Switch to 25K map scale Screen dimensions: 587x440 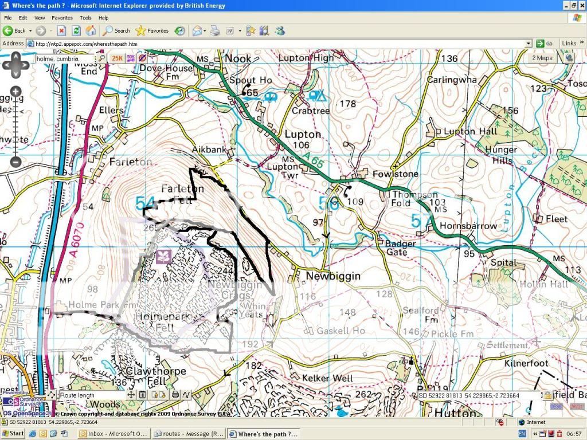[x=117, y=58]
